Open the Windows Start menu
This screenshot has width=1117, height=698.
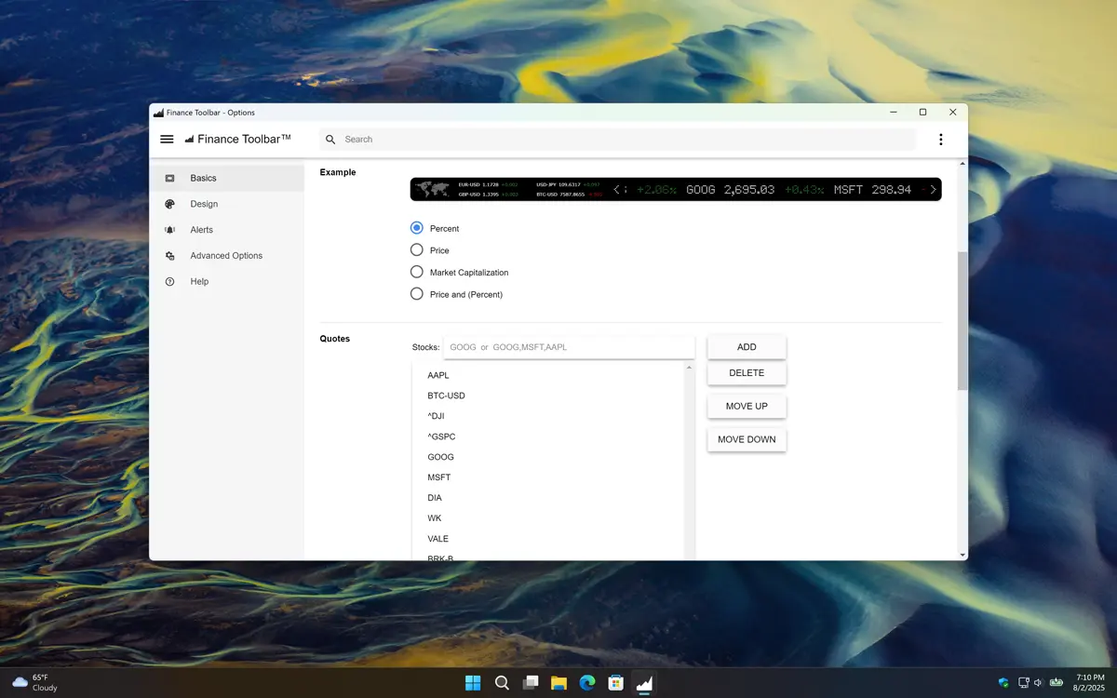point(473,683)
